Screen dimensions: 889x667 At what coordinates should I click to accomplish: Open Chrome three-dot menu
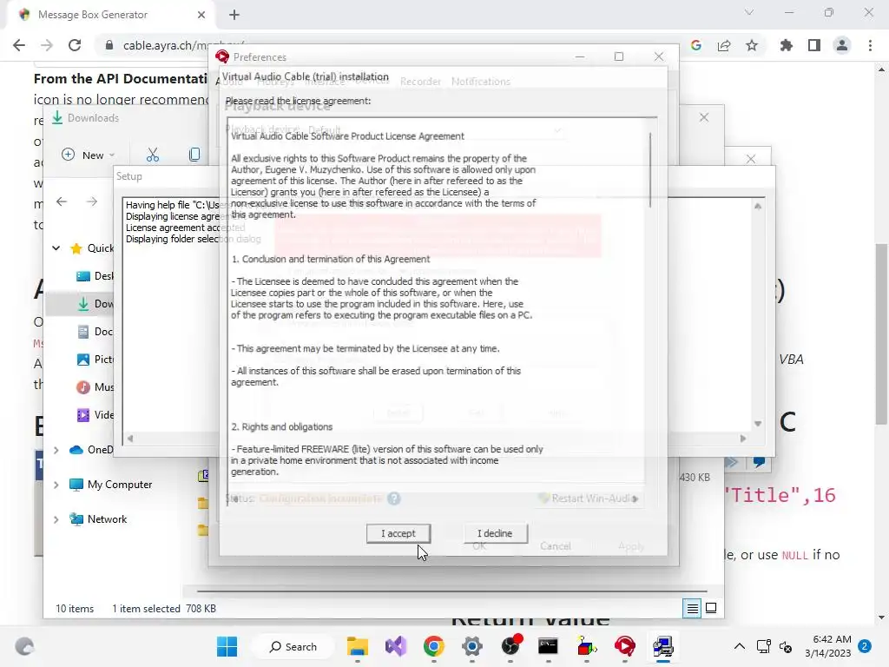click(x=870, y=45)
